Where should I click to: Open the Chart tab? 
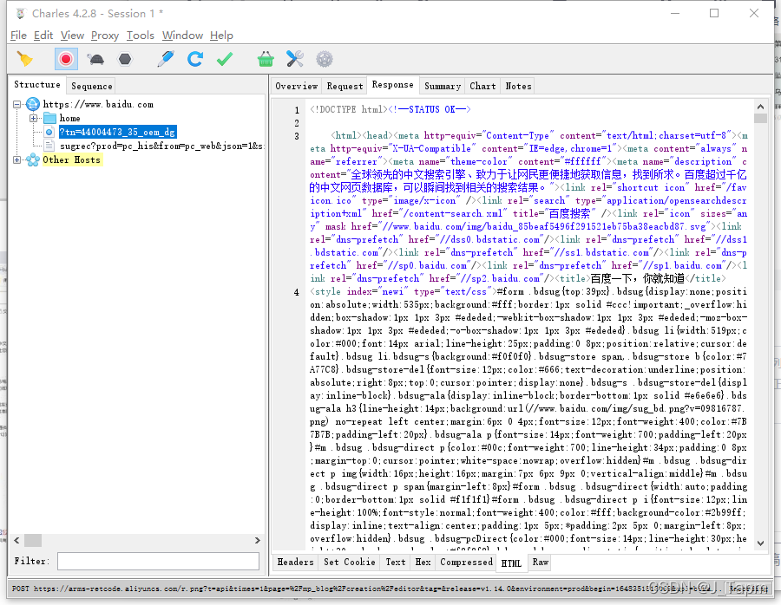pyautogui.click(x=482, y=86)
